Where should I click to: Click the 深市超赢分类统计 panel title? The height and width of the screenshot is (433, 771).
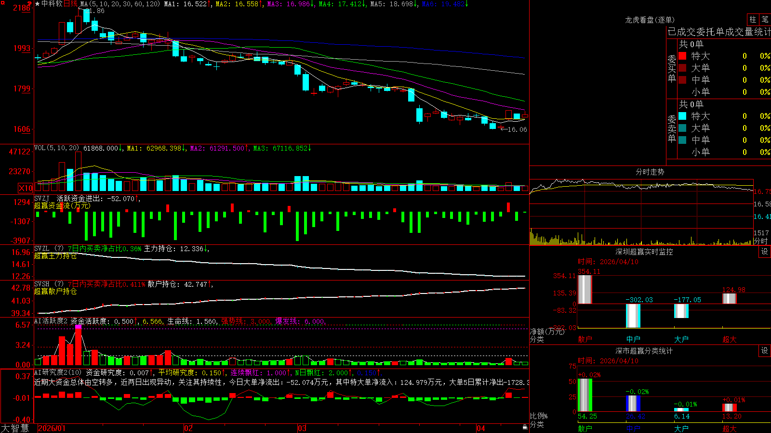pyautogui.click(x=644, y=351)
